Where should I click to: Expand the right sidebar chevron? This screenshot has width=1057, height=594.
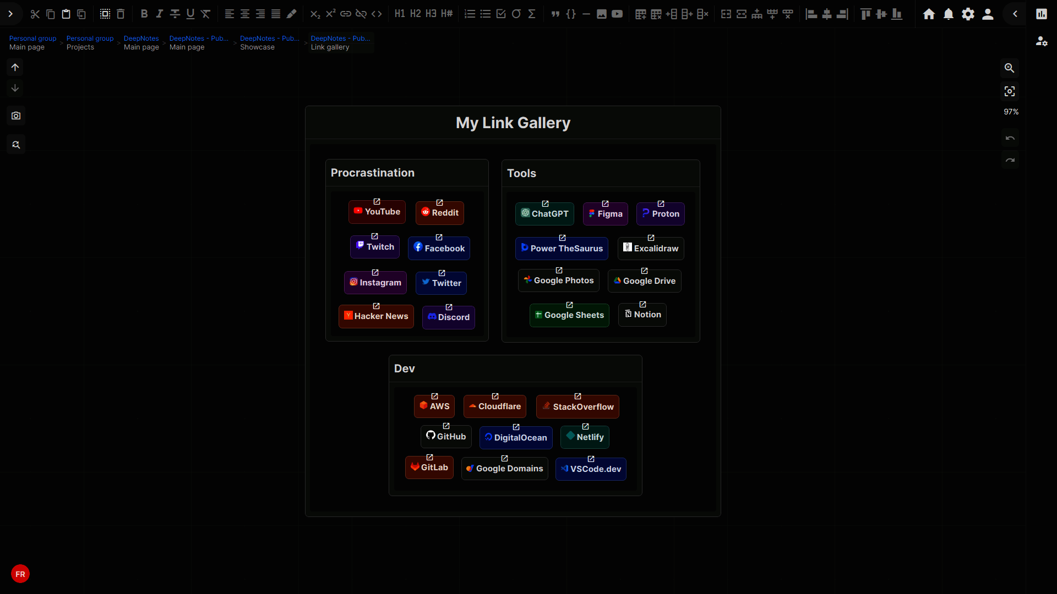tap(1015, 14)
